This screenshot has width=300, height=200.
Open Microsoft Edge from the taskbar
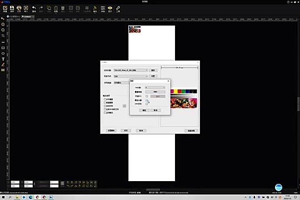(31, 197)
